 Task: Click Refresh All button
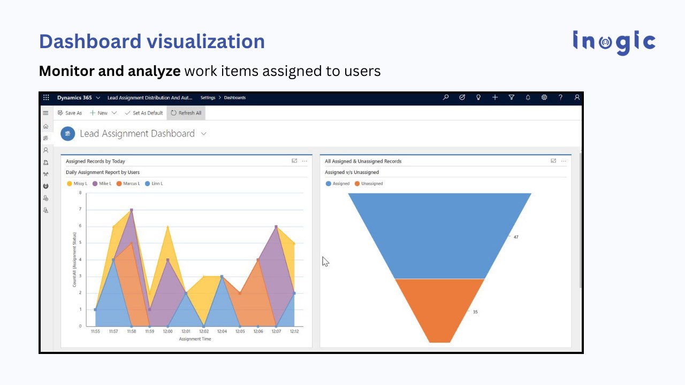click(186, 113)
